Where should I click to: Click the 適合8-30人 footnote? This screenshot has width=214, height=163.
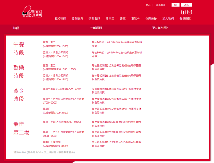point(44,152)
